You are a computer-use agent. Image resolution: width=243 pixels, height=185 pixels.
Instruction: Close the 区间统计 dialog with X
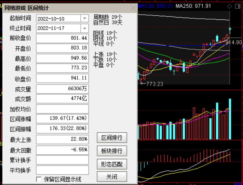(133, 8)
